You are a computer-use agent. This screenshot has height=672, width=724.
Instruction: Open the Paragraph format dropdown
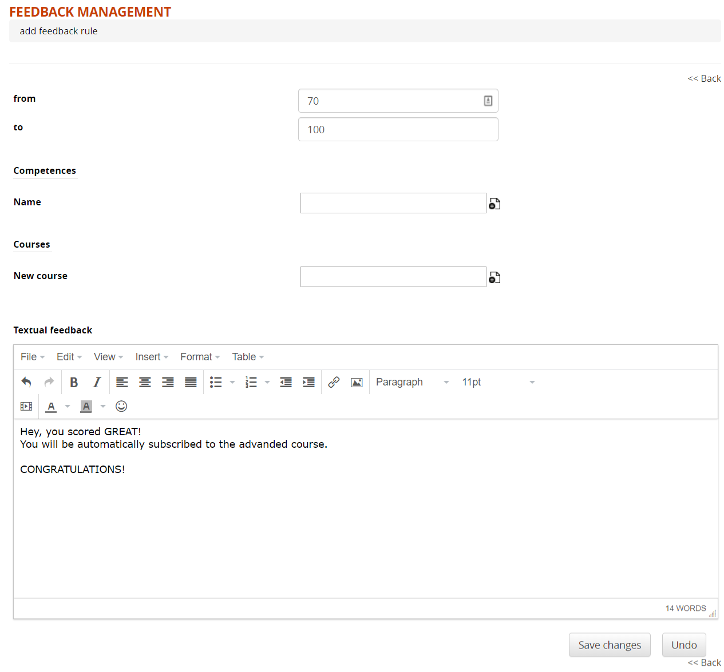click(412, 382)
